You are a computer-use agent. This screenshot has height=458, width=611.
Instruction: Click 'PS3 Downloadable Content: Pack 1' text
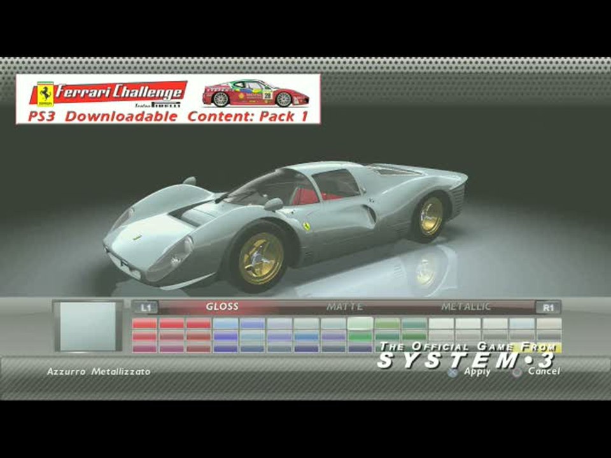coord(168,116)
